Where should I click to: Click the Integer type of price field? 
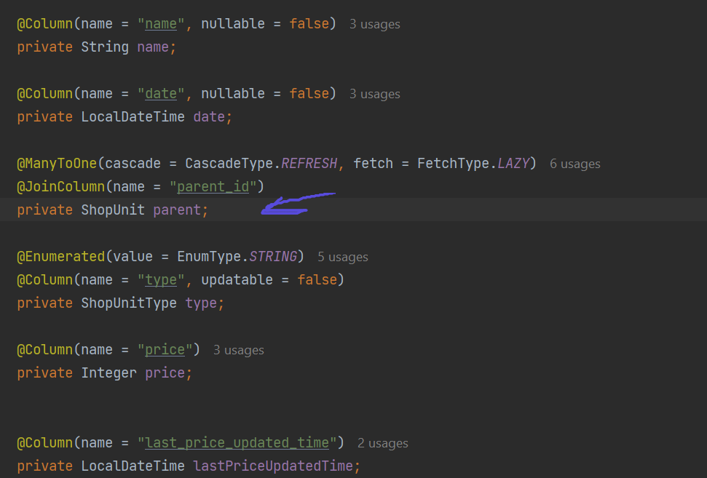coord(108,373)
